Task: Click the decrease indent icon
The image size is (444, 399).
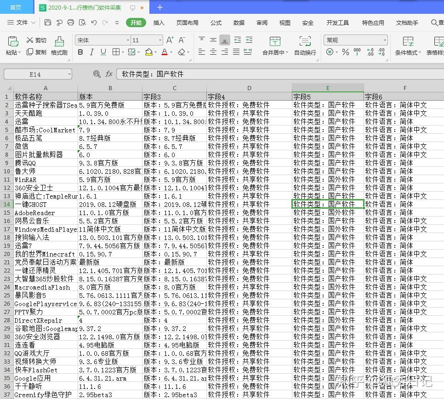Action: [x=237, y=40]
